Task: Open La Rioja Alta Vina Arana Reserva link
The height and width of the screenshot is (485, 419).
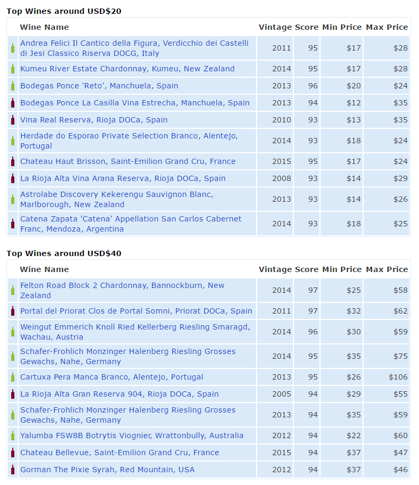Action: point(123,178)
